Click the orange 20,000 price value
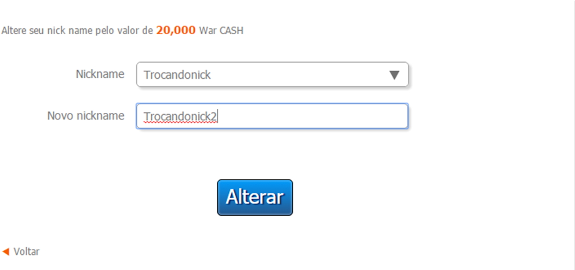 click(176, 30)
